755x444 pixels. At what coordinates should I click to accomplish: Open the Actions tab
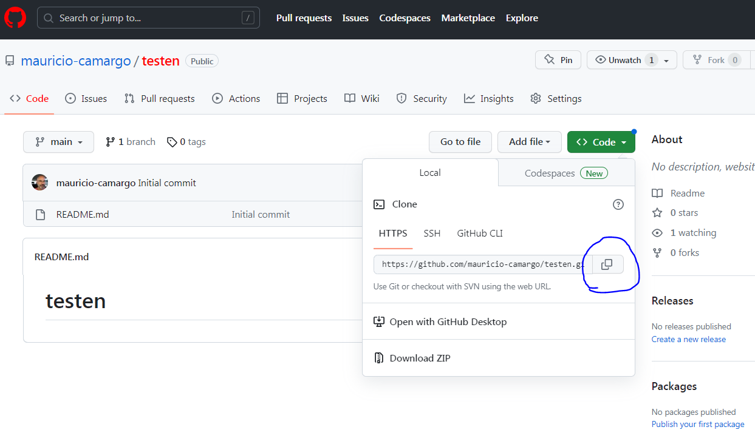coord(236,98)
